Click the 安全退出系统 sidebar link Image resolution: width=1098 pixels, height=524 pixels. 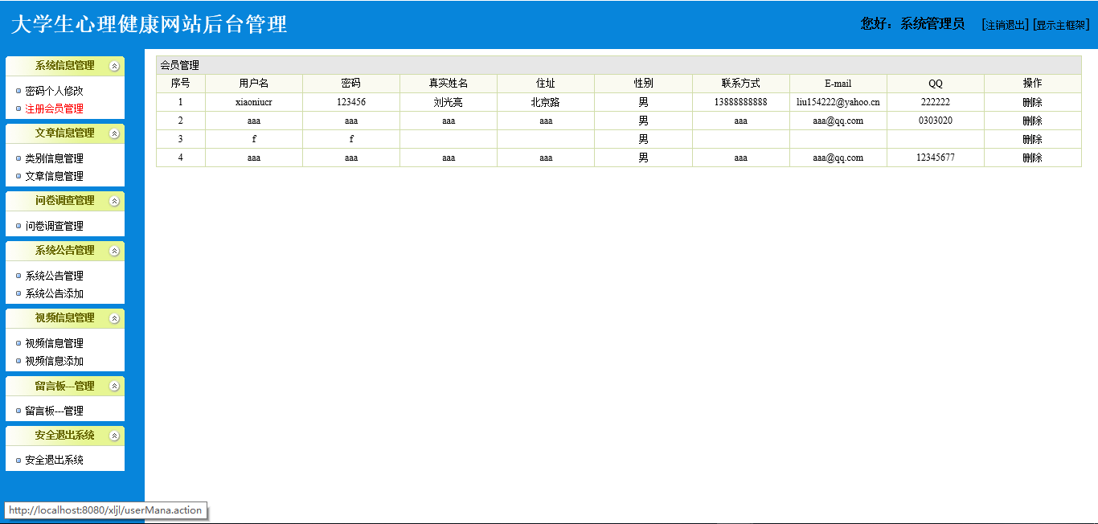(54, 460)
